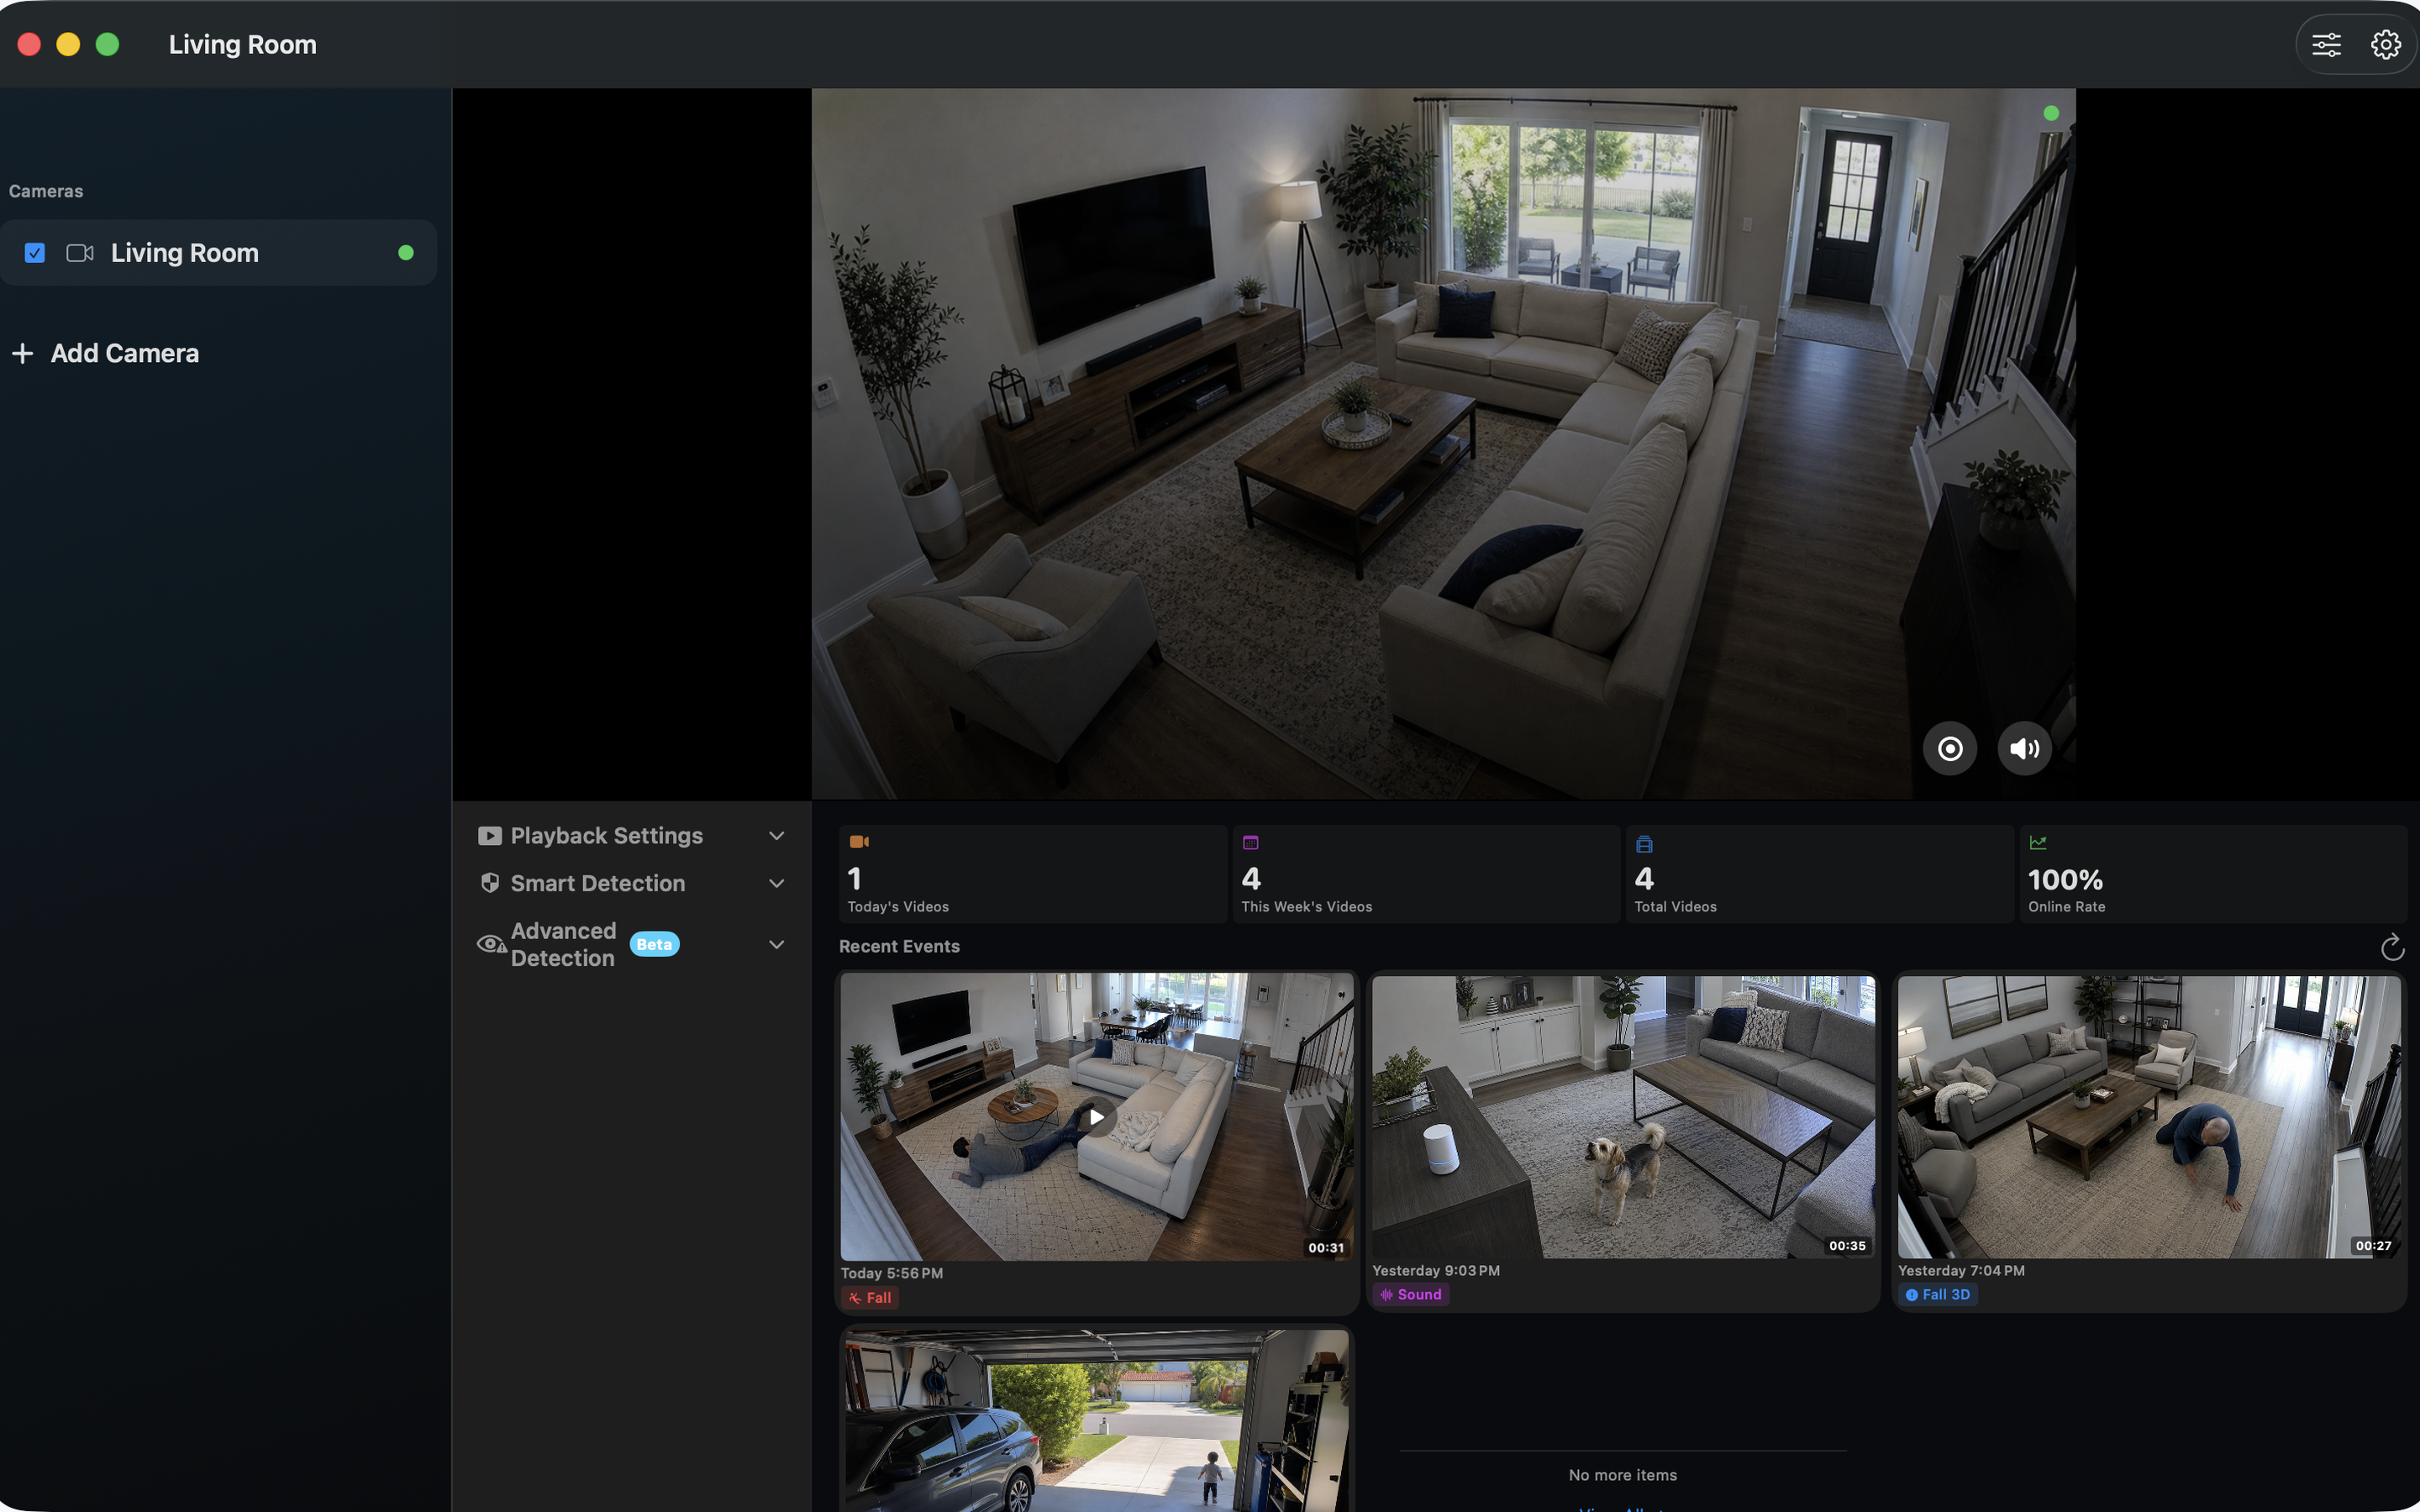Viewport: 2420px width, 1512px height.
Task: Select the Living Room camera row
Action: [219, 253]
